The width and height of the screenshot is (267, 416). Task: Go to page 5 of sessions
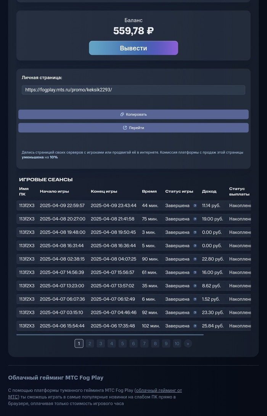122,343
